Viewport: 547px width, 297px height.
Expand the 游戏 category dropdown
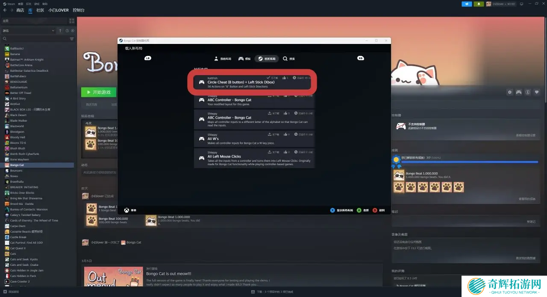53,31
